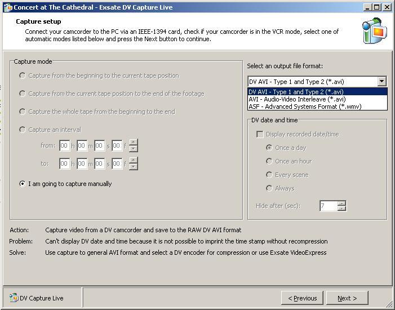Click the DV Capture Live icon at bottom left

[14, 298]
